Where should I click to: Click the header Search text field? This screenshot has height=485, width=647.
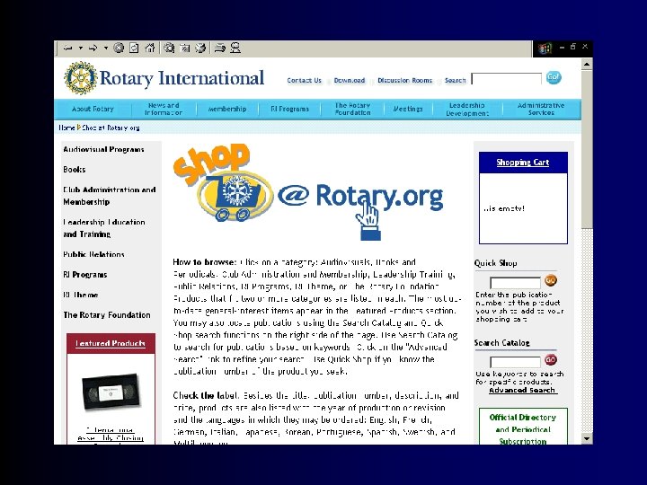[x=506, y=79]
